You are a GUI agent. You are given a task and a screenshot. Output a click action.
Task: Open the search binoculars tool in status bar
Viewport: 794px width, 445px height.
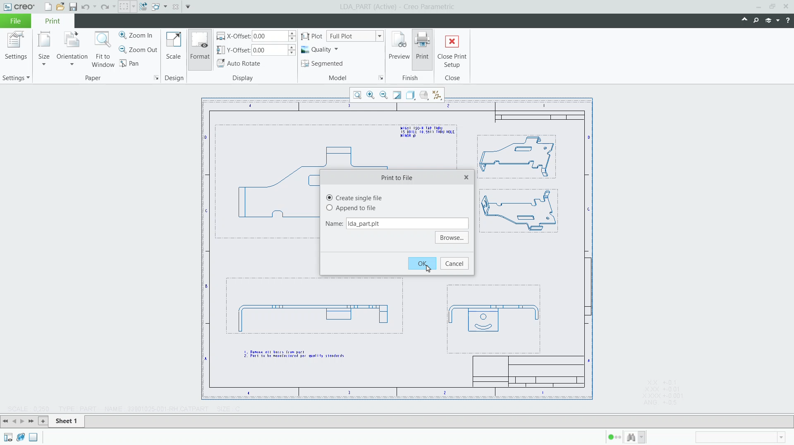coord(631,437)
